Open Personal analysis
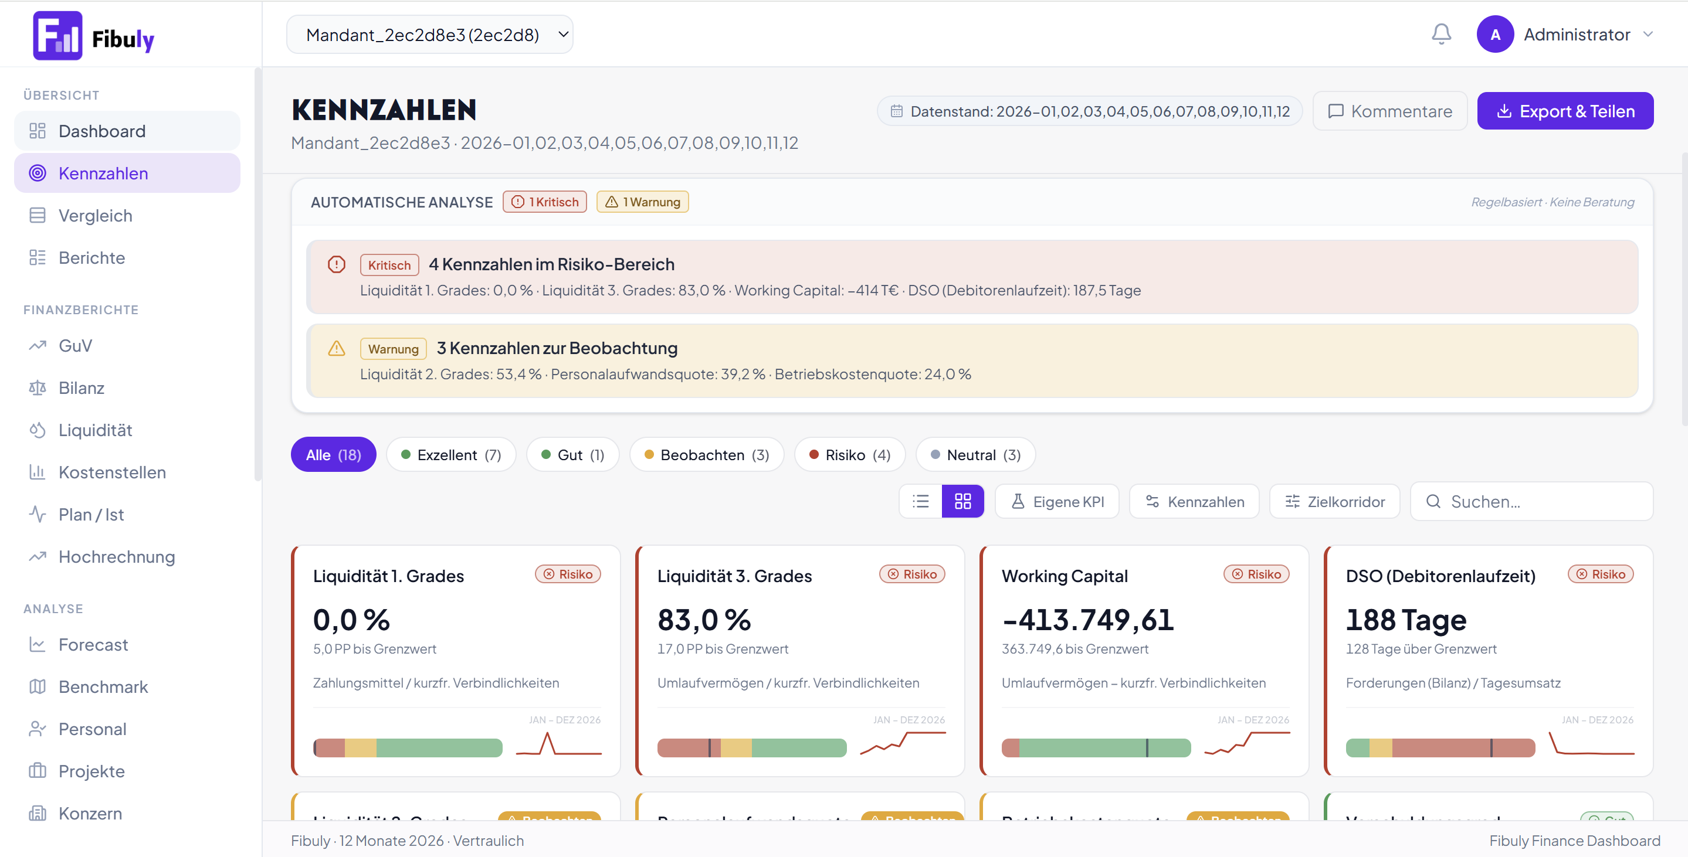Image resolution: width=1688 pixels, height=857 pixels. [x=127, y=729]
